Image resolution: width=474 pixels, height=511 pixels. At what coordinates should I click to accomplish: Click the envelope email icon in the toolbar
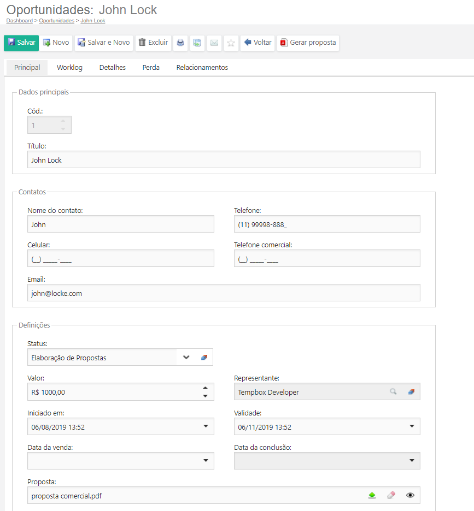[x=214, y=43]
